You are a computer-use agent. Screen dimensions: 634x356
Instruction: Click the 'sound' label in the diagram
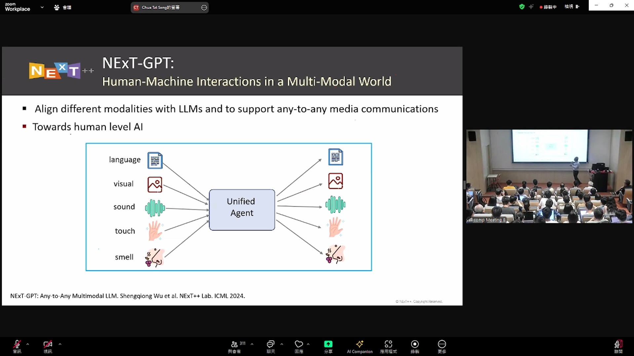(124, 207)
